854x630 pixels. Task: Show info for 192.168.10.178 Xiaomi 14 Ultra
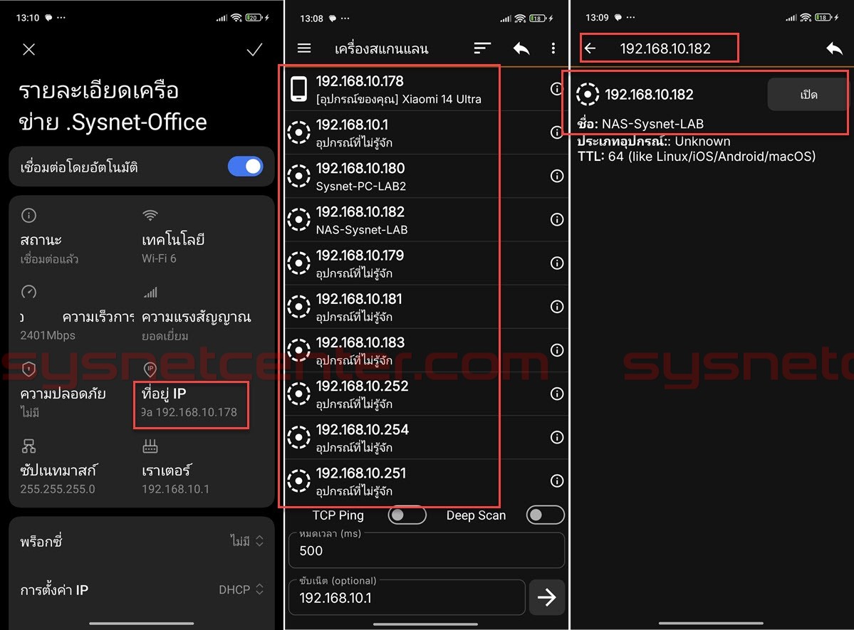pos(556,89)
